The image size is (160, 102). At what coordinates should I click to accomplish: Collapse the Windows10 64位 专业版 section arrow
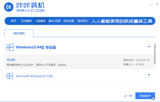click(x=149, y=46)
